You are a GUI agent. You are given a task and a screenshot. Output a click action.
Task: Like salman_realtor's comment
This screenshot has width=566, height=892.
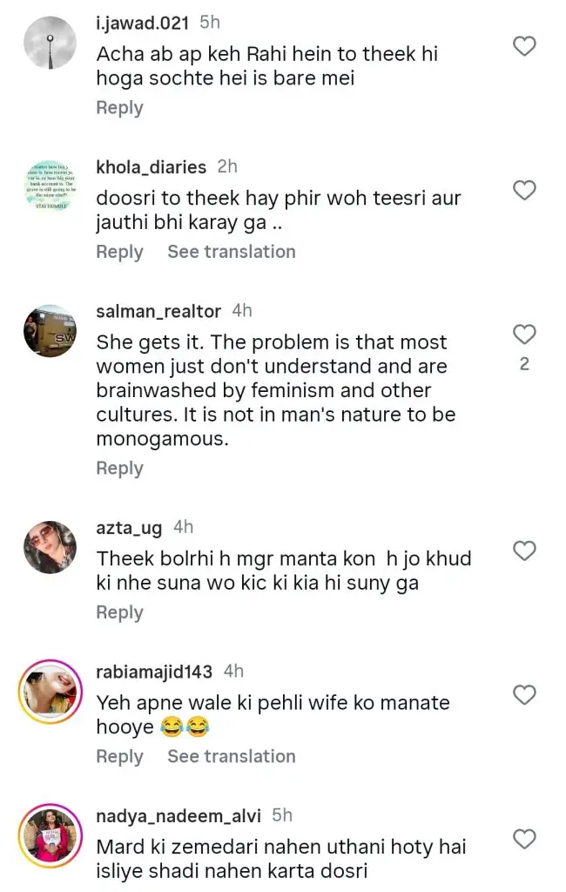(x=524, y=334)
